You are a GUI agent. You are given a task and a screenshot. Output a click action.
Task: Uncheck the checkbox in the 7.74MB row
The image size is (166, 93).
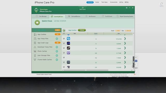point(64,57)
